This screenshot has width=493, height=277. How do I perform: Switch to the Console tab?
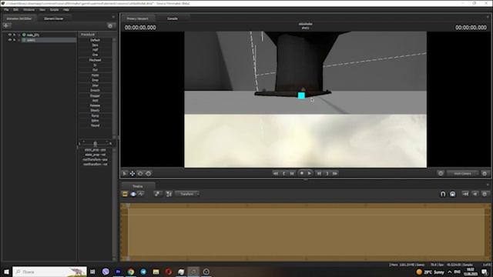click(x=173, y=18)
